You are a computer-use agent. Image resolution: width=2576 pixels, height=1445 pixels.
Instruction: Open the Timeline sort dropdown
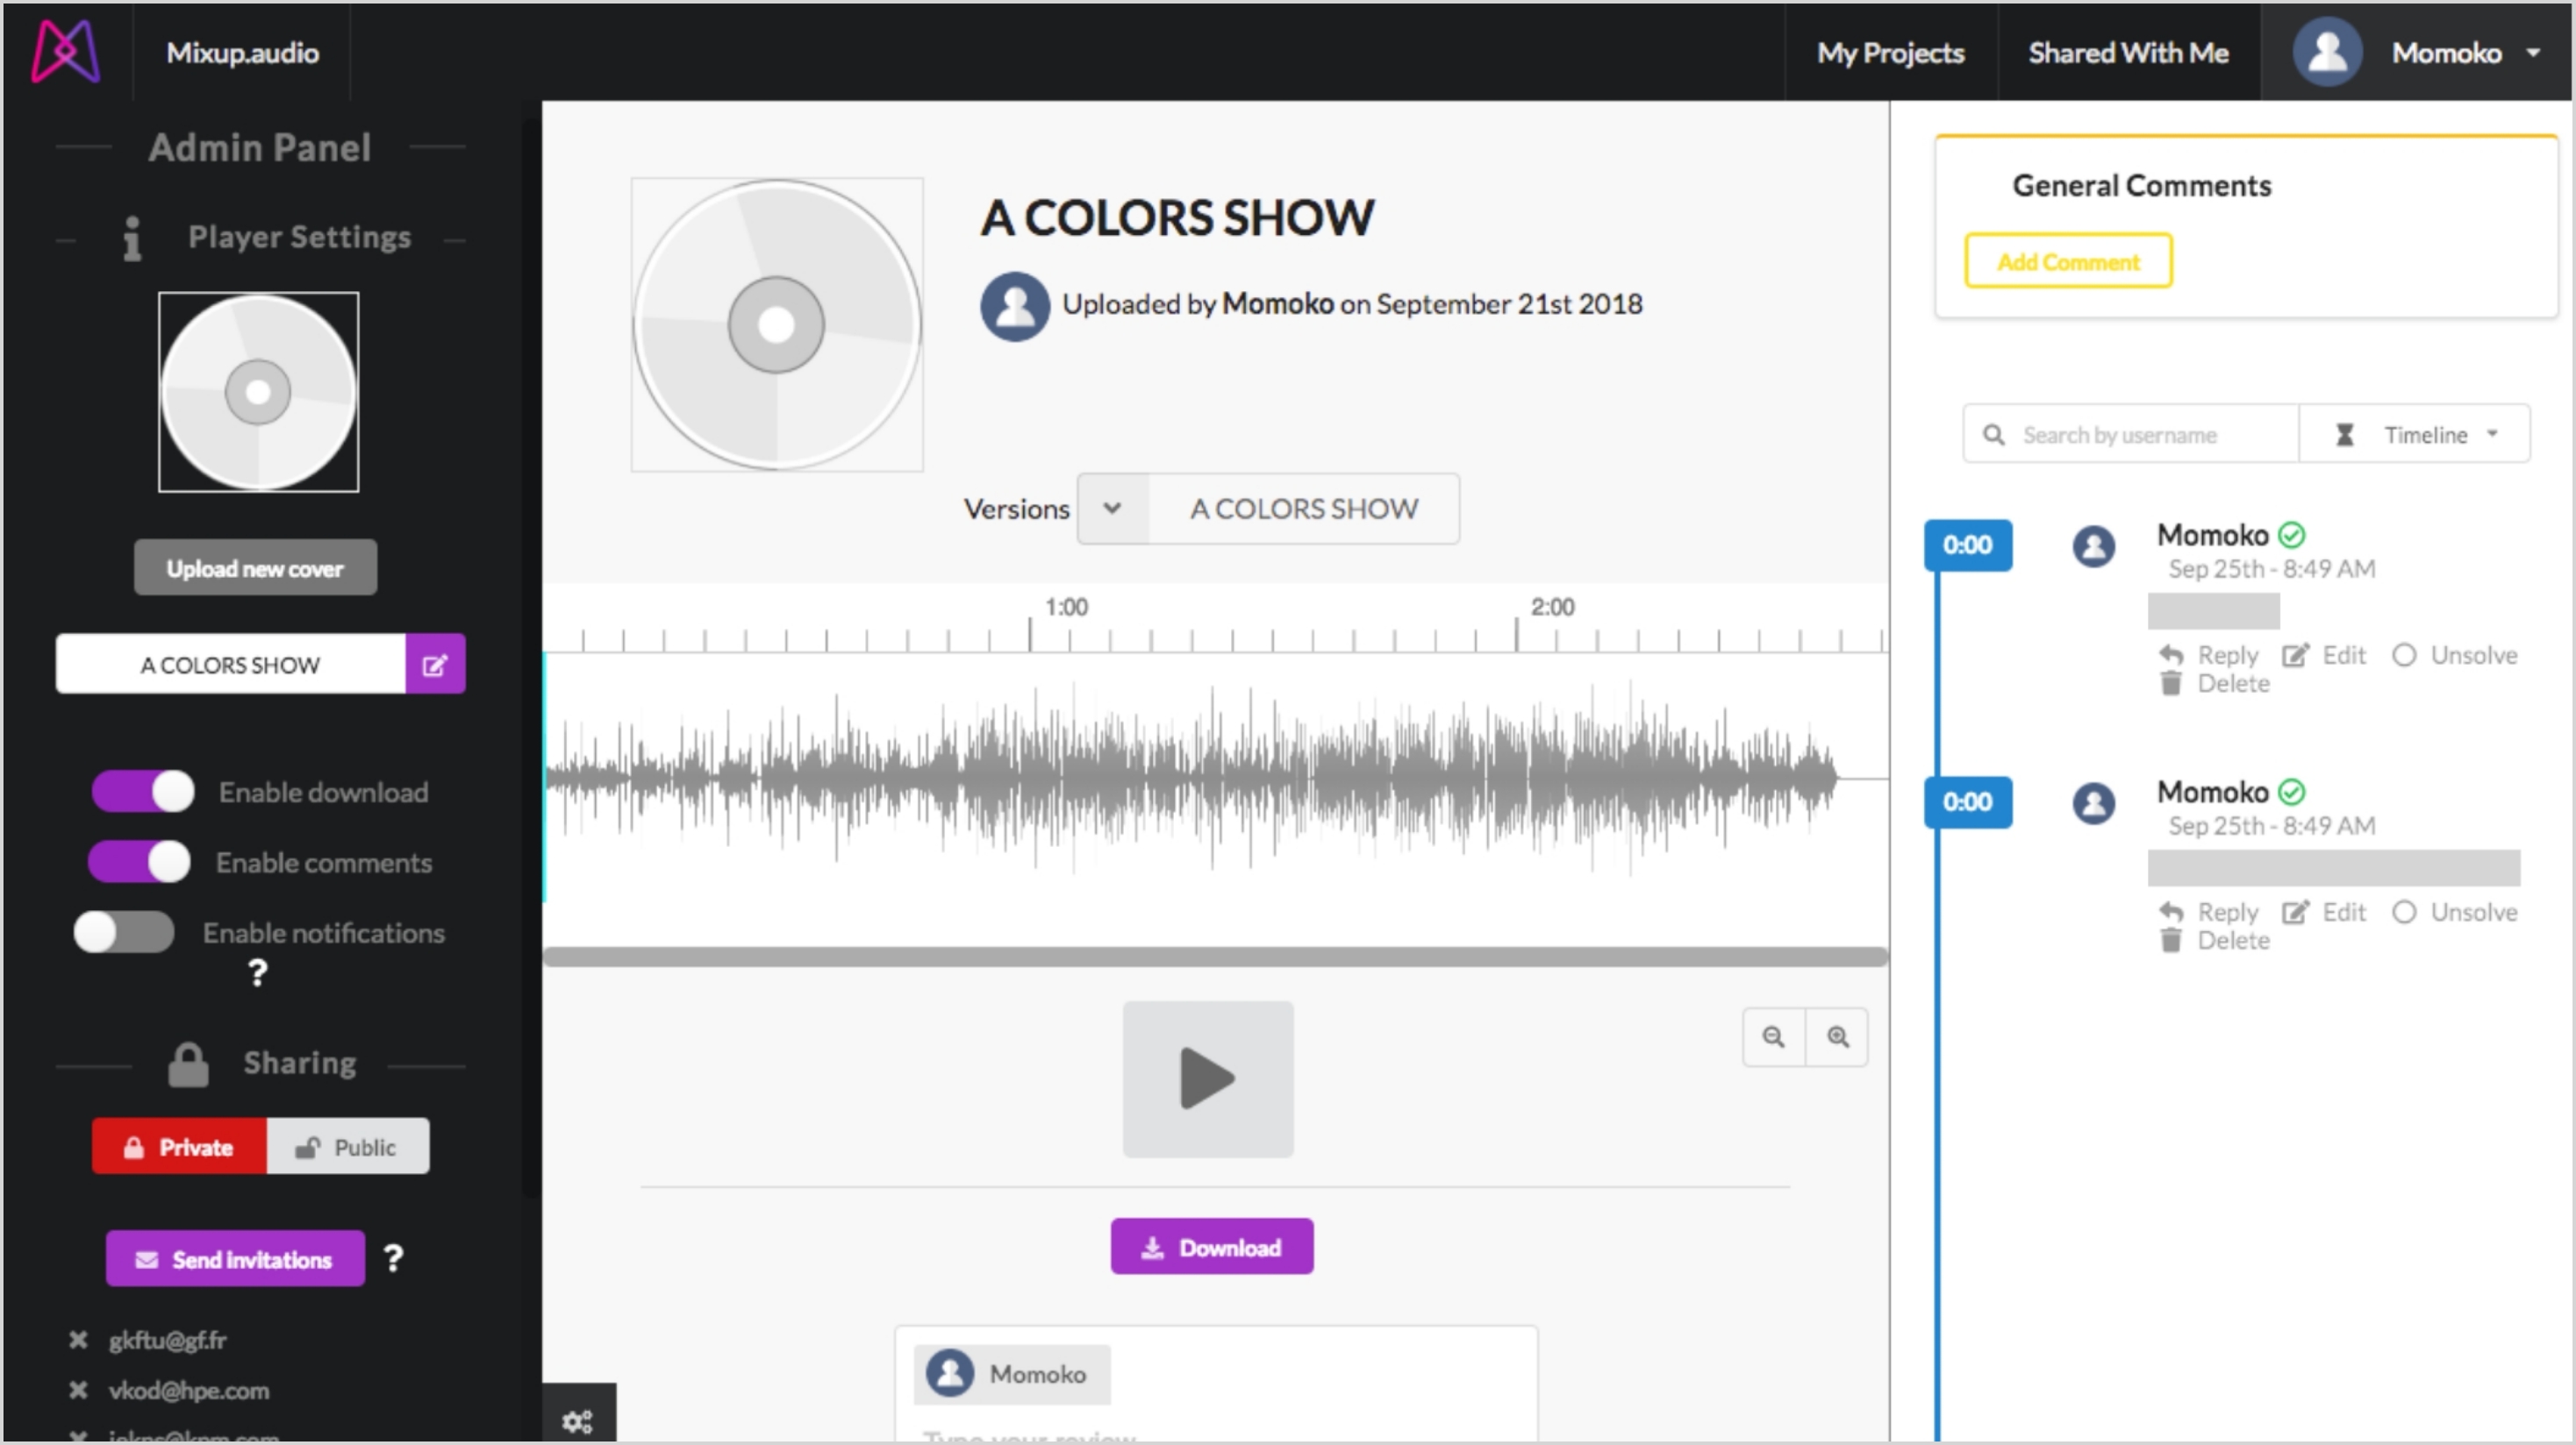pyautogui.click(x=2415, y=434)
